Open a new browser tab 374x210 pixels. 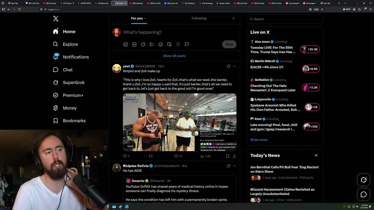click(339, 3)
